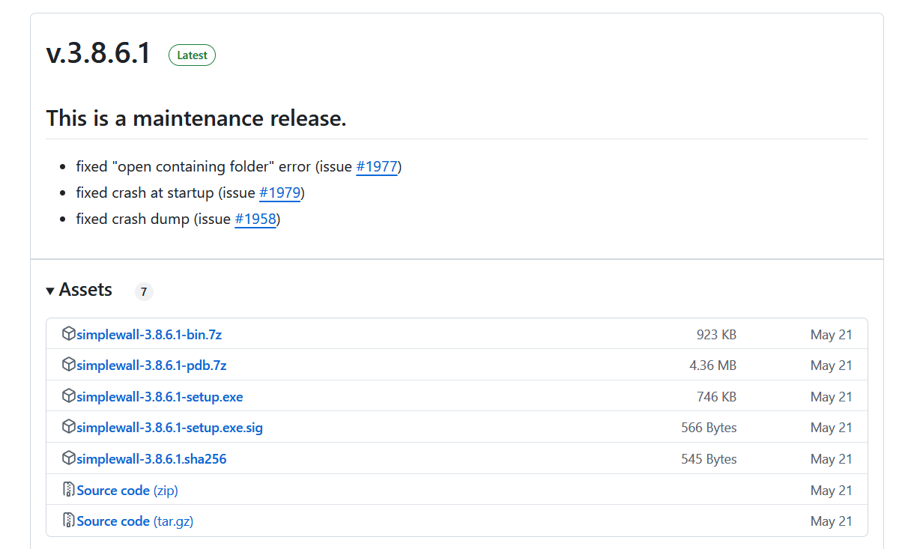
Task: Open issue #1977 link
Action: pos(377,166)
